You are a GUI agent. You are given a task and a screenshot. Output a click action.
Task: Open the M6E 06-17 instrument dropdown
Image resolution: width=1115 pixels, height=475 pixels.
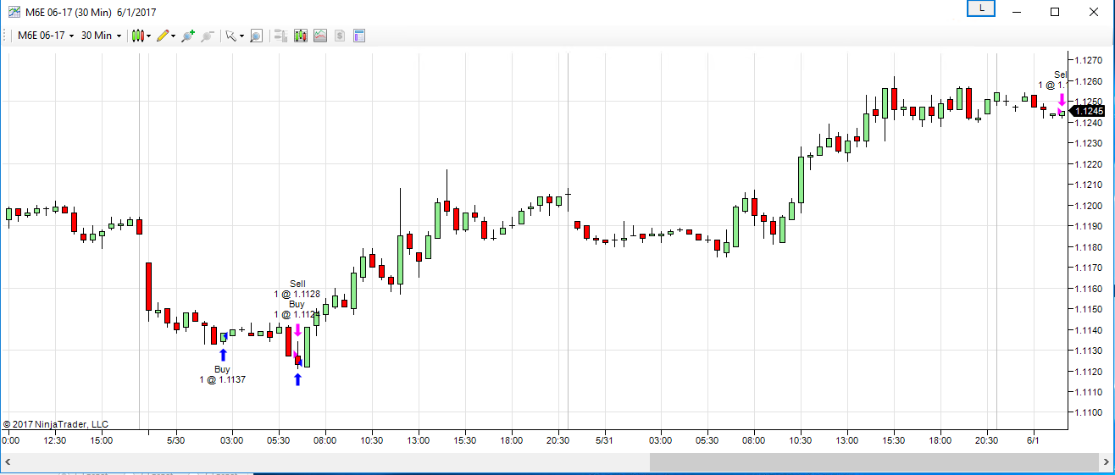(x=46, y=36)
